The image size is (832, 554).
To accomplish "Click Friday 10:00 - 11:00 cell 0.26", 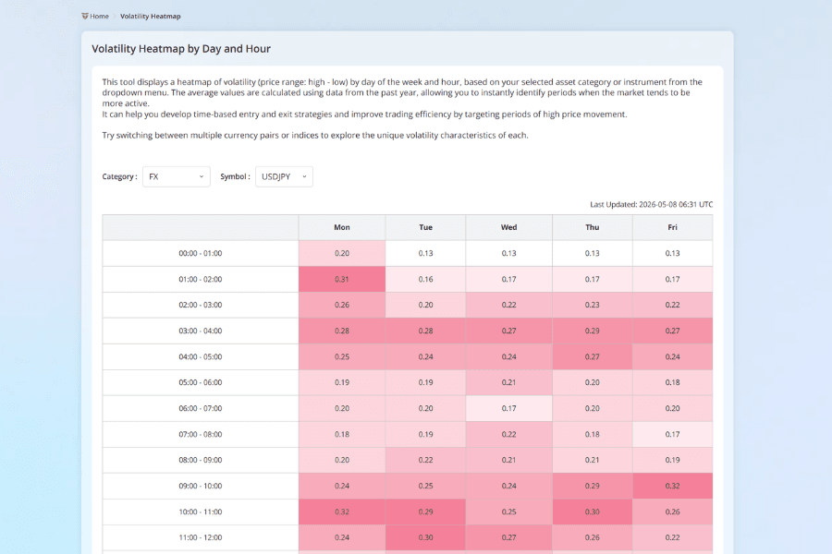I will (672, 512).
